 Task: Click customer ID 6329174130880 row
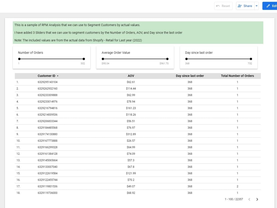[x=138, y=134]
